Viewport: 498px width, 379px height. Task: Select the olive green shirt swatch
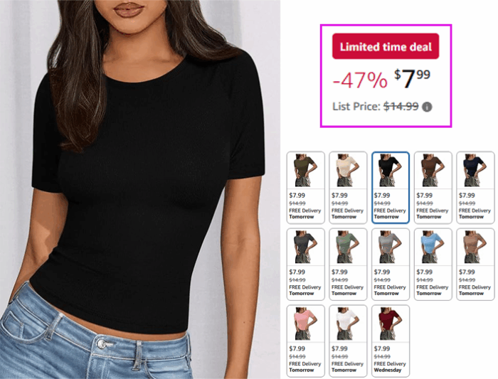(x=305, y=188)
